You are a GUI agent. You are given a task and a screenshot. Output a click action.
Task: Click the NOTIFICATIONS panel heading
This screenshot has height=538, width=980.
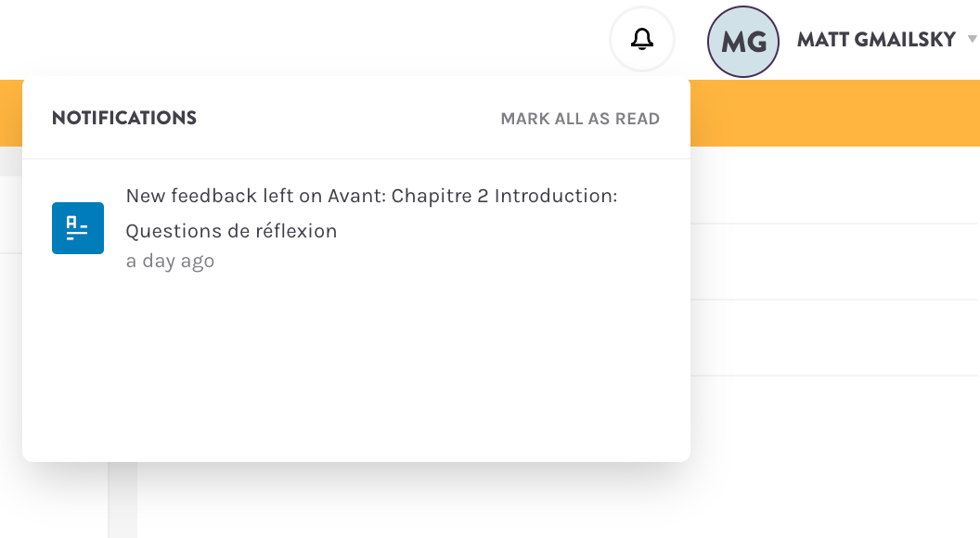click(x=124, y=119)
